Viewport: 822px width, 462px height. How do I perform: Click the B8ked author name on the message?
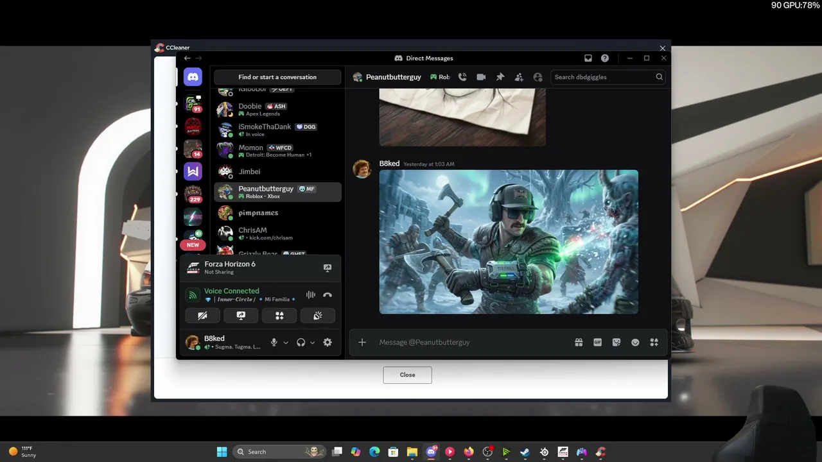[389, 164]
